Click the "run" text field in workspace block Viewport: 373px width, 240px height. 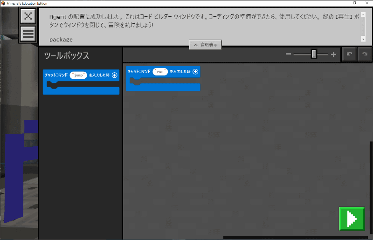160,72
